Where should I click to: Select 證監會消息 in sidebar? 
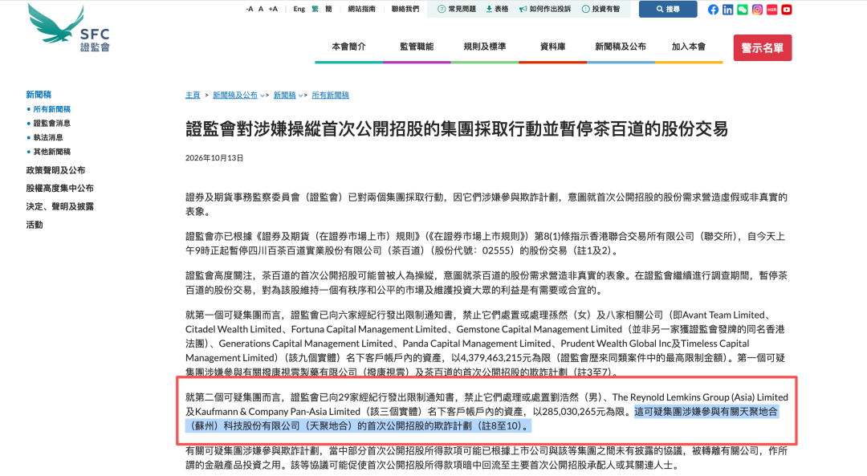[52, 124]
